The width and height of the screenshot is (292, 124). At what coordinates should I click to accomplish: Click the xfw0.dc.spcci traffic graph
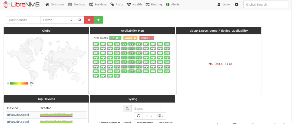pyautogui.click(x=57, y=115)
